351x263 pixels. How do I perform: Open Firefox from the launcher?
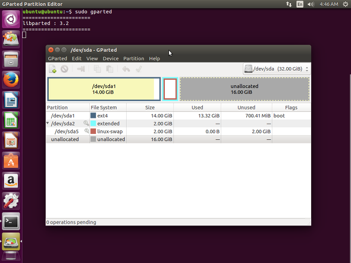(x=11, y=80)
